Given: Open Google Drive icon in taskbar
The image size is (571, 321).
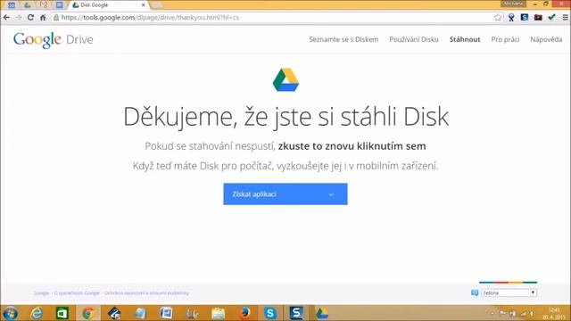Looking at the screenshot, I should pos(322,313).
